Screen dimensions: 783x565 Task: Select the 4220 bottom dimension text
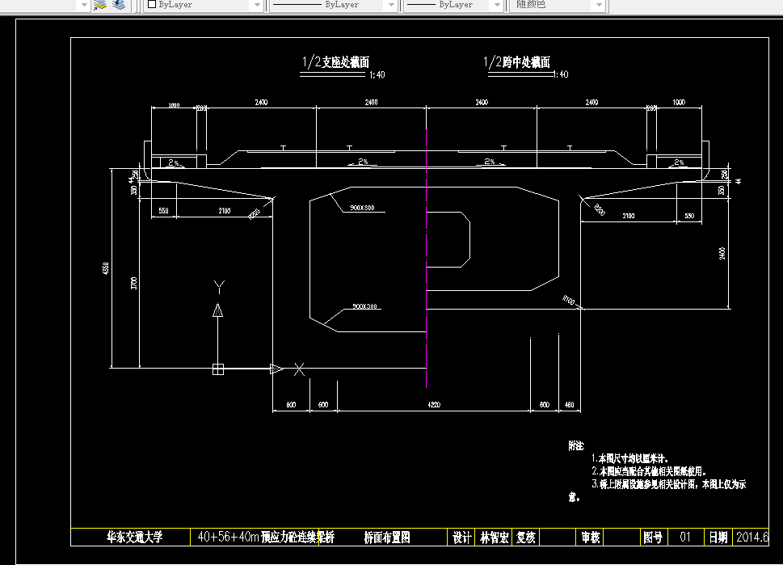[x=434, y=405]
